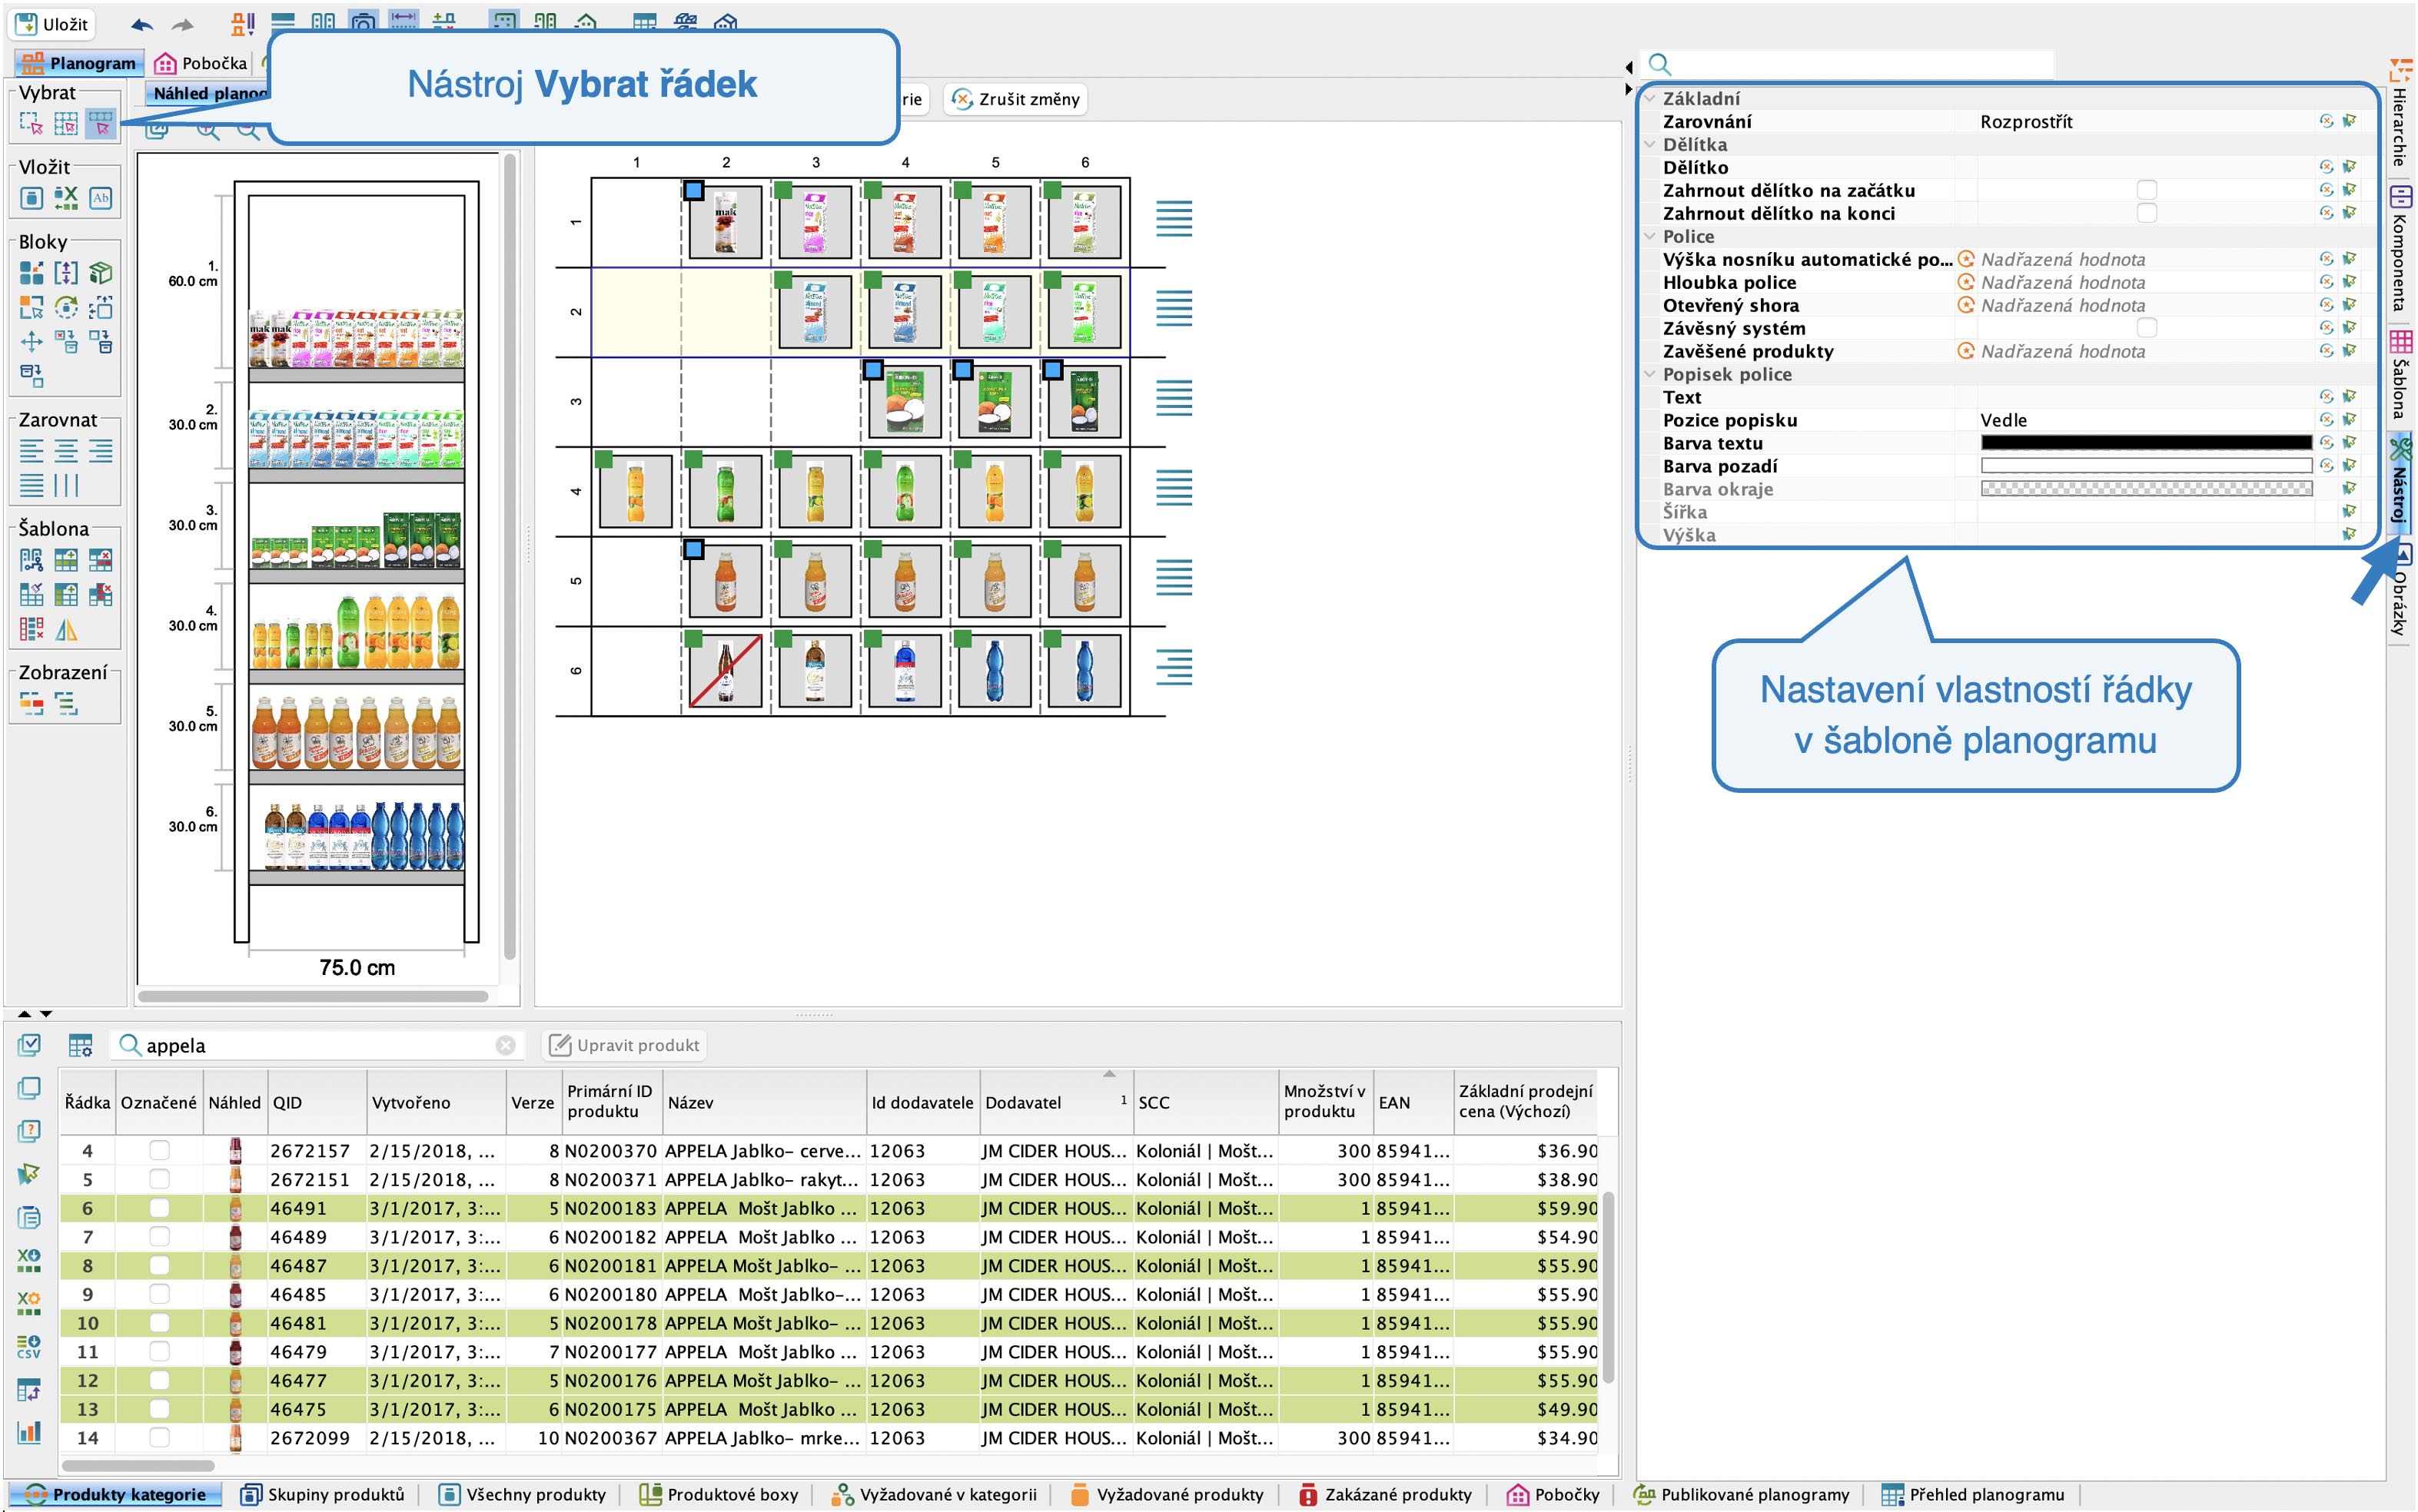Click the bar chart icon in product list sidebar
The image size is (2418, 1512).
[x=29, y=1432]
